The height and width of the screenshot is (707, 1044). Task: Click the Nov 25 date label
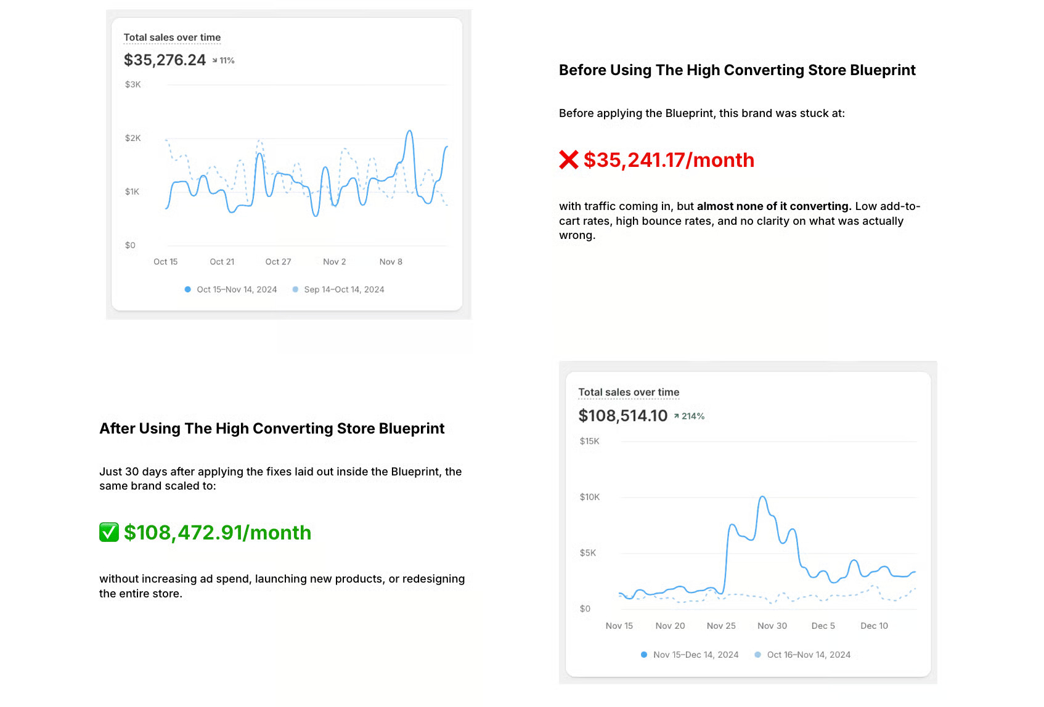click(721, 626)
